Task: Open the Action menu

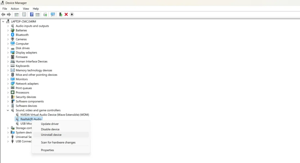Action: 15,8
